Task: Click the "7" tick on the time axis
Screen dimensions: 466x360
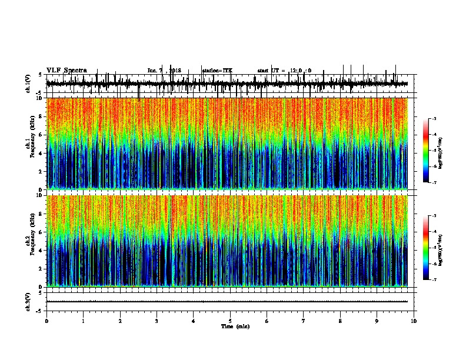Action: pyautogui.click(x=304, y=321)
